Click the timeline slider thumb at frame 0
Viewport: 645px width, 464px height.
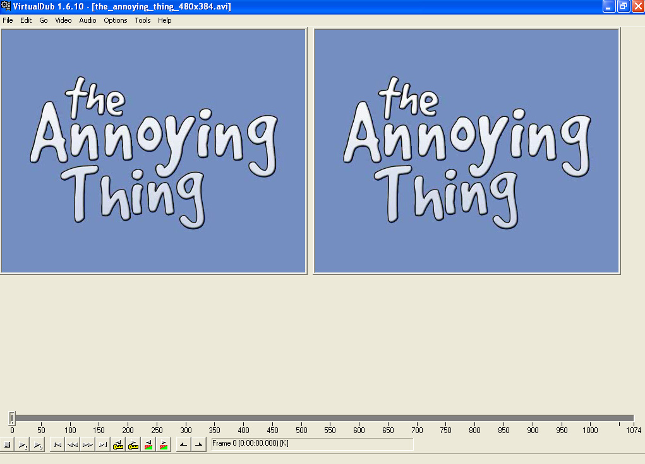tap(12, 418)
